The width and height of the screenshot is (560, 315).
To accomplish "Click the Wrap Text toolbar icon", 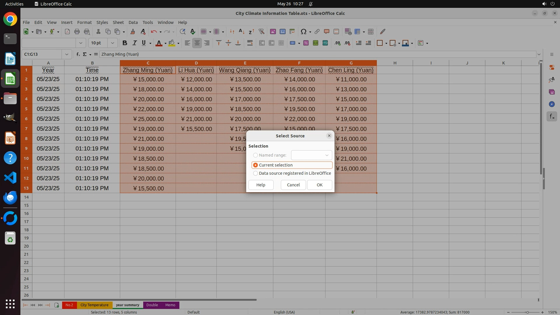I will pyautogui.click(x=250, y=43).
